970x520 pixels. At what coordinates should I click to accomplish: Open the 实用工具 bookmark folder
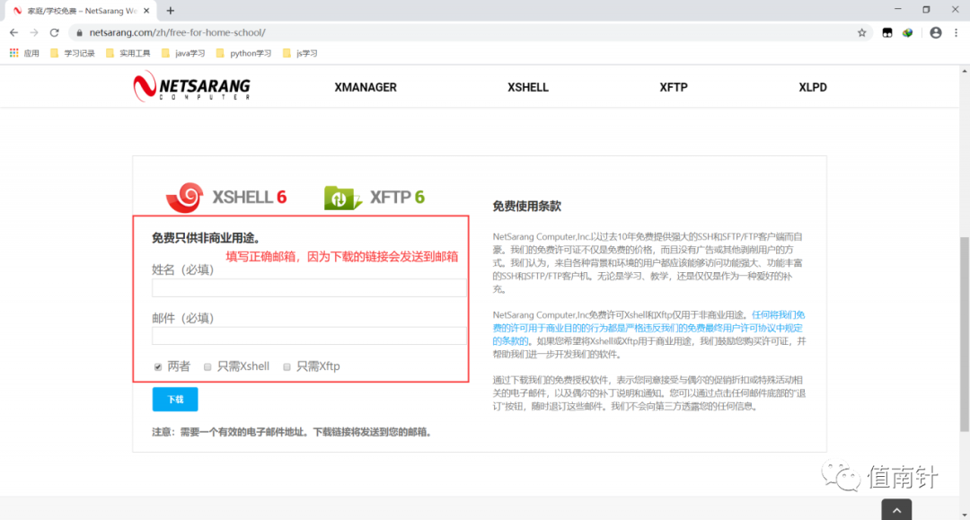[128, 53]
